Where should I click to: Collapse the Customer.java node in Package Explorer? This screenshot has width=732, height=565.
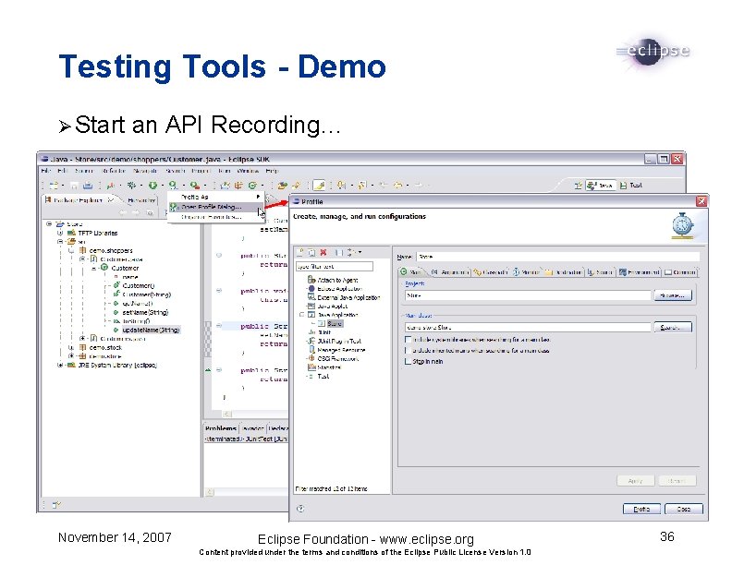pyautogui.click(x=82, y=258)
